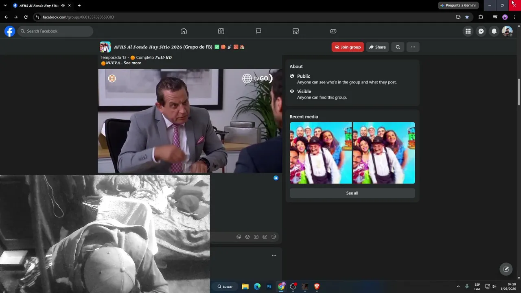Bookmark this page with the star icon

[x=467, y=17]
